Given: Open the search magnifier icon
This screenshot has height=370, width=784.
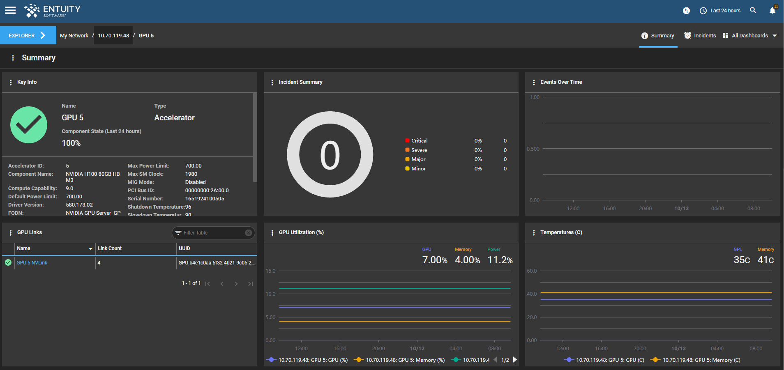Looking at the screenshot, I should coord(753,10).
